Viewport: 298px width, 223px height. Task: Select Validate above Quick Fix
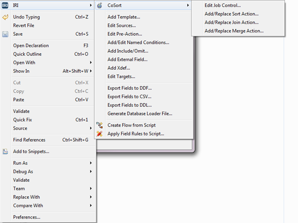click(48, 111)
